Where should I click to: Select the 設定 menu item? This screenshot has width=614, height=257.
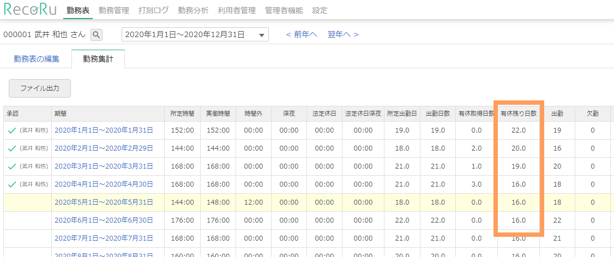click(x=320, y=10)
